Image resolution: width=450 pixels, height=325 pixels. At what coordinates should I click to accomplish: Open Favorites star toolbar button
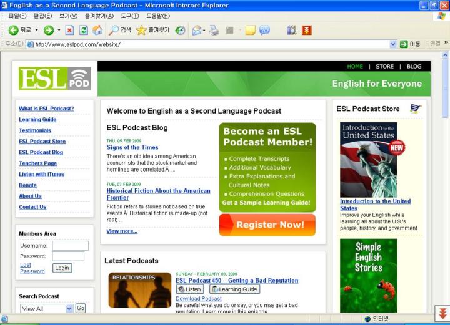(141, 30)
